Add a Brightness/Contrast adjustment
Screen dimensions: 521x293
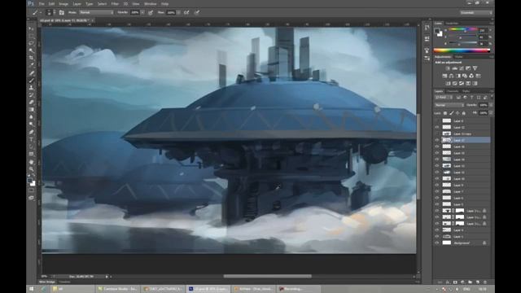448,68
